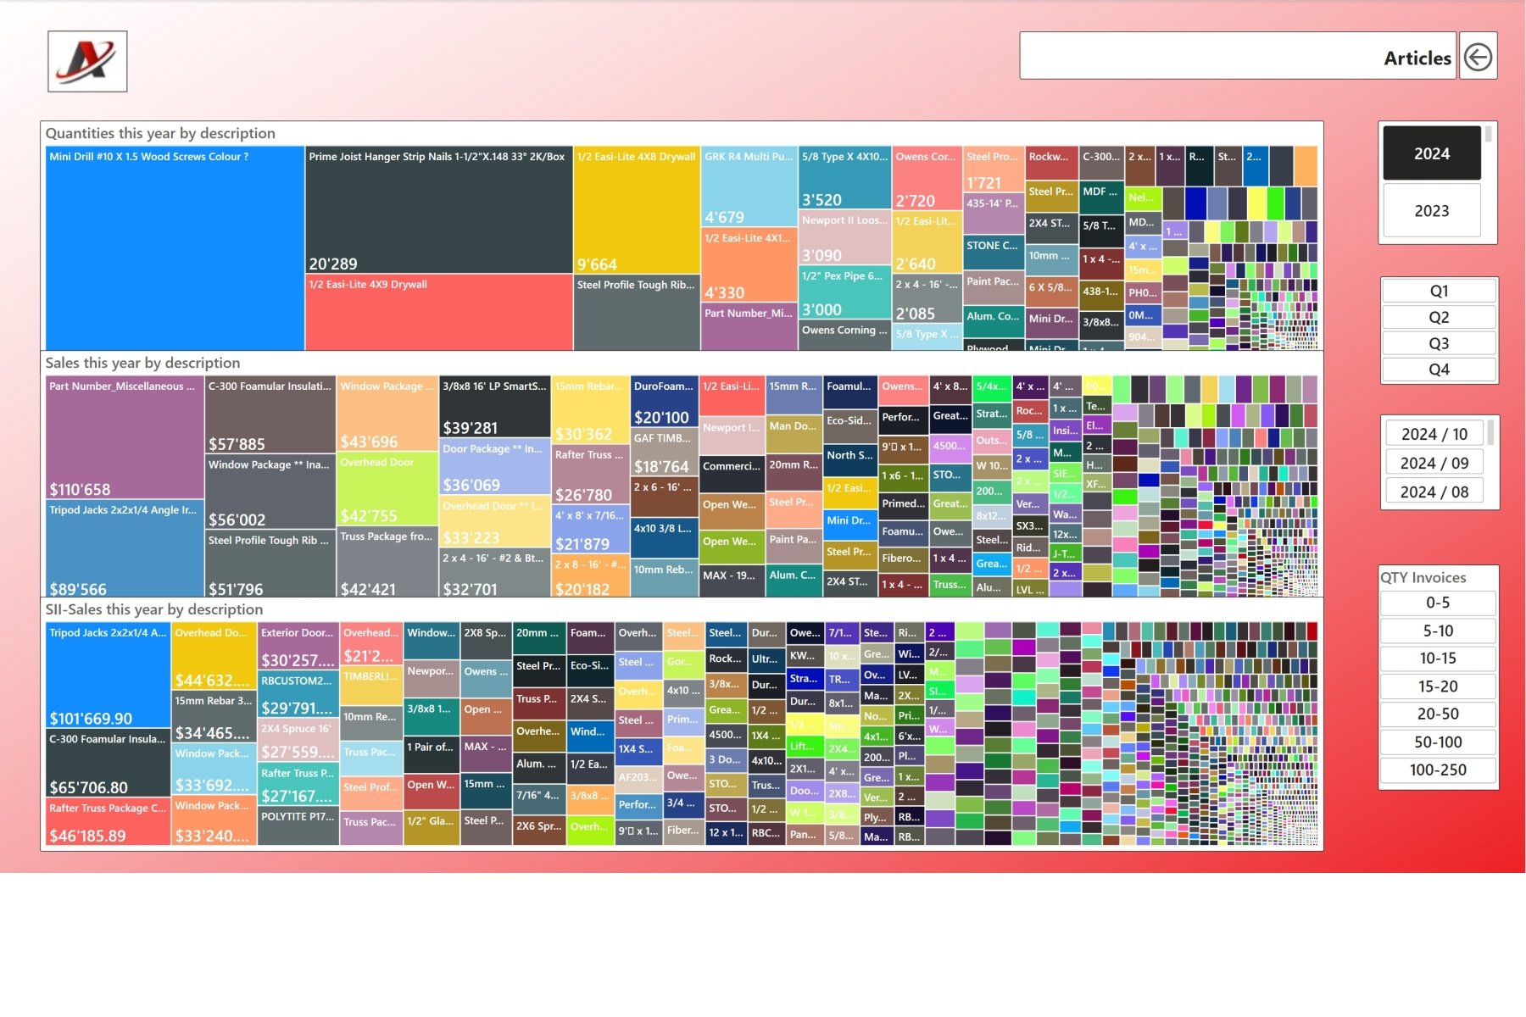Choose QTY Invoices range 10-15

point(1438,659)
